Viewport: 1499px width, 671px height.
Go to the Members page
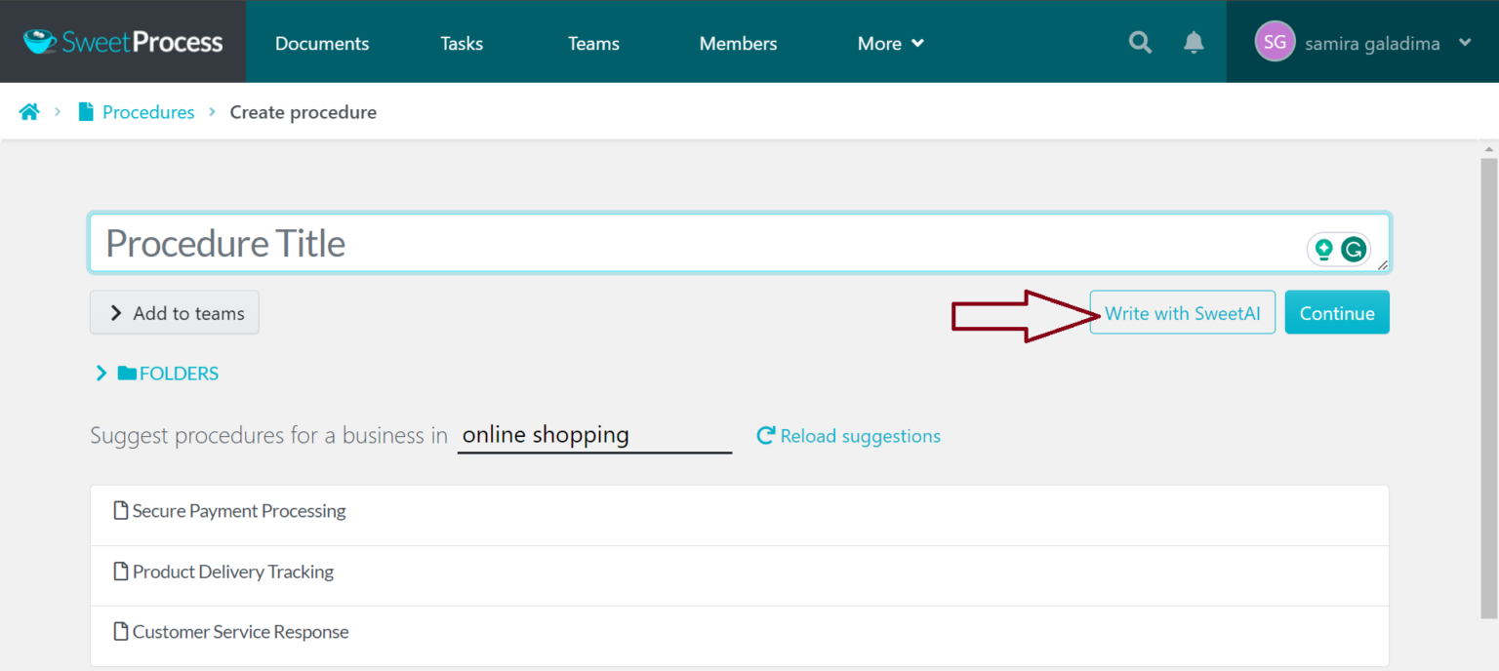[738, 43]
